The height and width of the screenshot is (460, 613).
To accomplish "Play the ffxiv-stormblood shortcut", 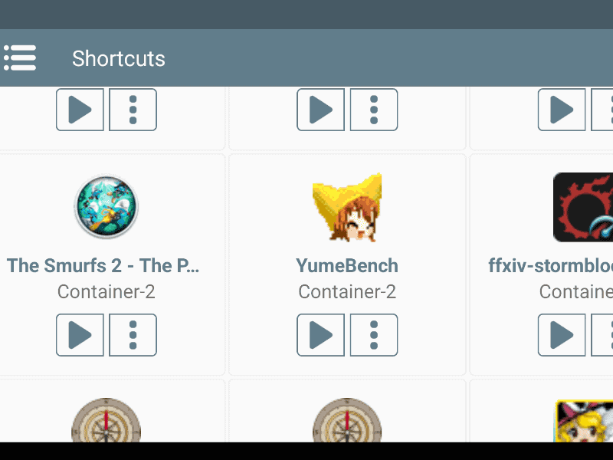I will click(561, 335).
